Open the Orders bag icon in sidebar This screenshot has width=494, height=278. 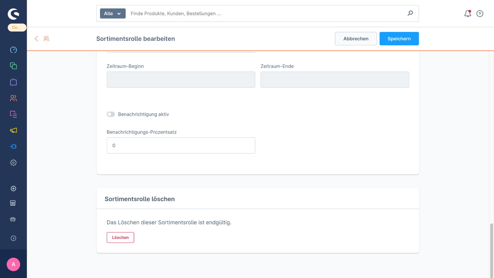point(13,82)
